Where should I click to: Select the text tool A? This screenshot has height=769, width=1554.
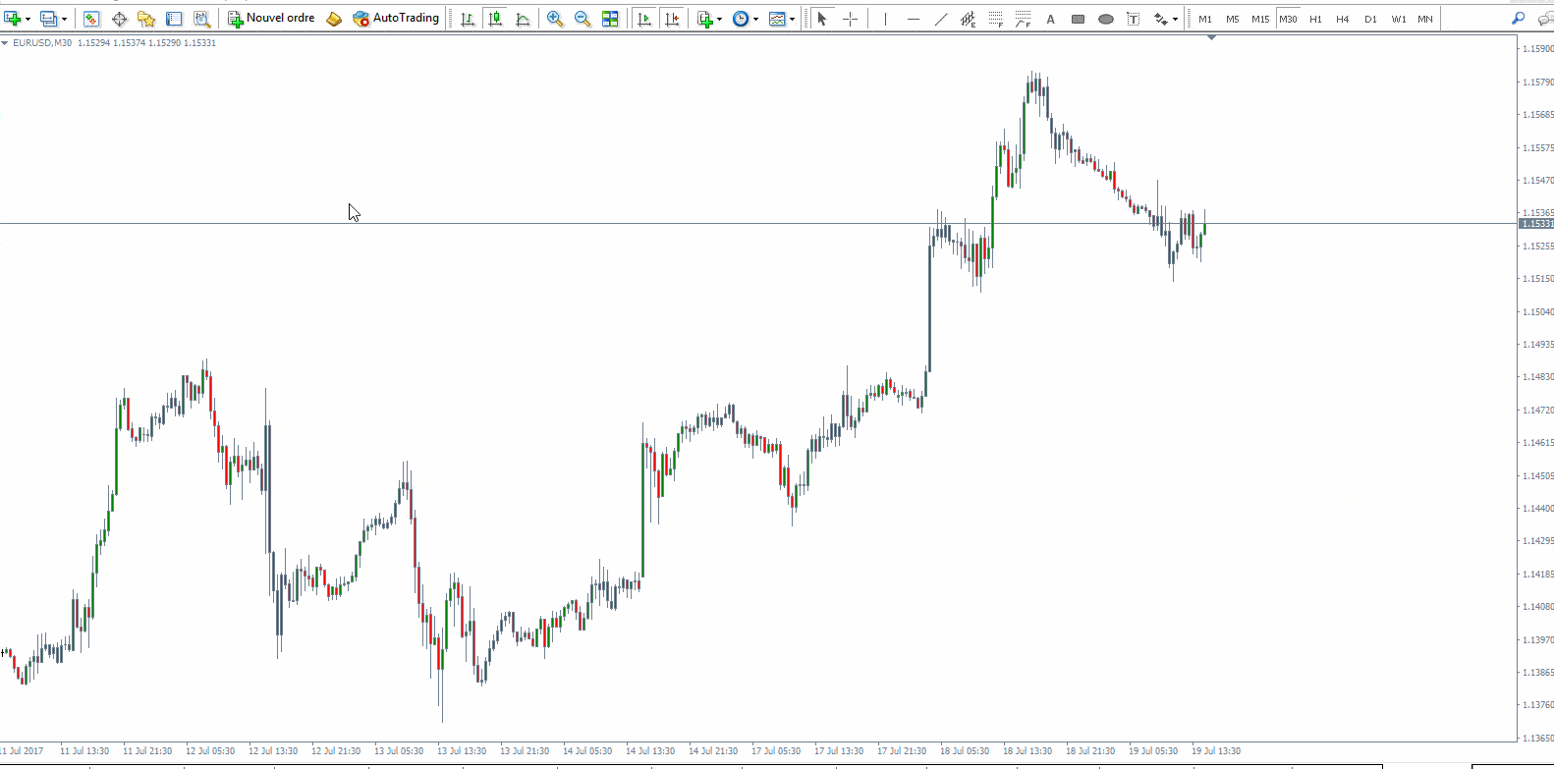point(1050,19)
